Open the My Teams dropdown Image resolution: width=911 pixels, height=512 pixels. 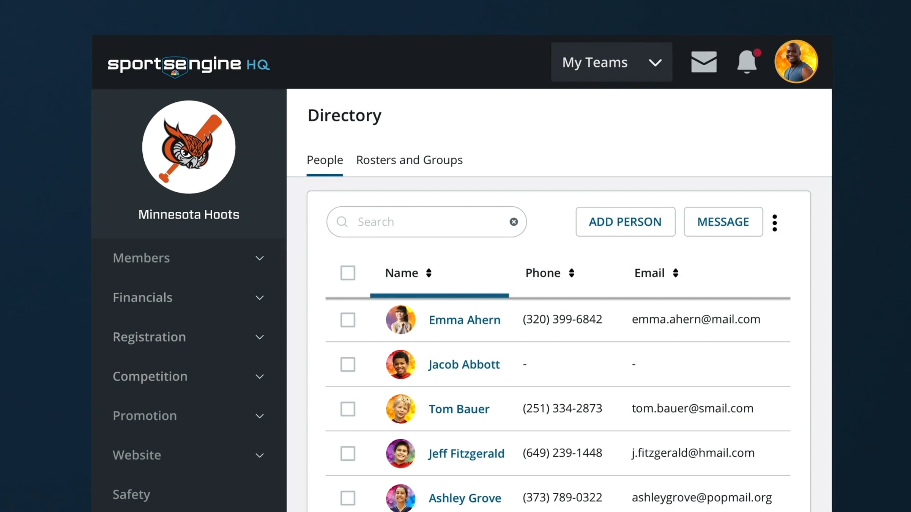click(611, 62)
